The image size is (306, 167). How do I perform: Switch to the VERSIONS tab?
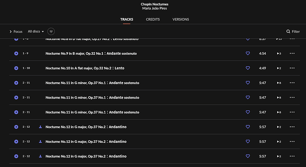coord(180,19)
